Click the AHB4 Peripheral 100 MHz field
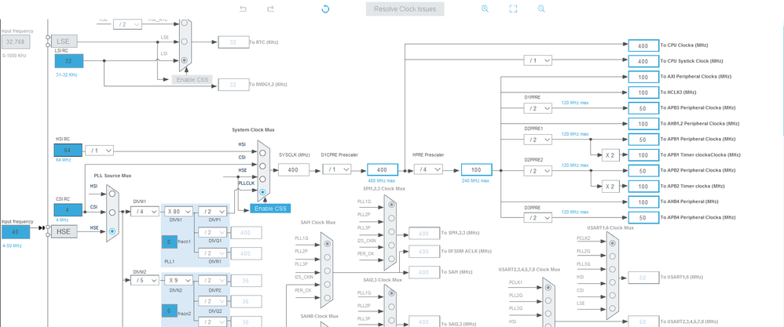784x327 pixels. click(x=643, y=202)
